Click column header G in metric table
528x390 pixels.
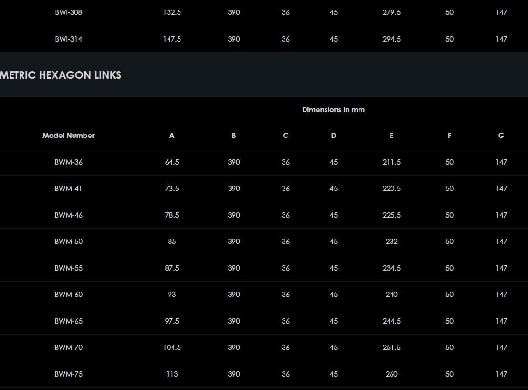pyautogui.click(x=501, y=136)
